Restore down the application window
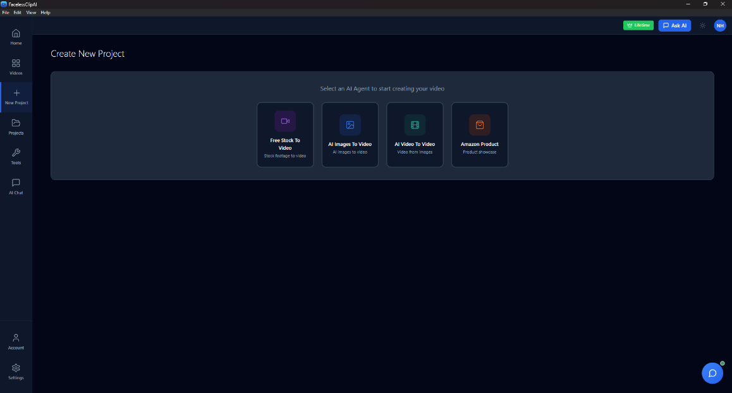The width and height of the screenshot is (732, 393). pos(705,4)
